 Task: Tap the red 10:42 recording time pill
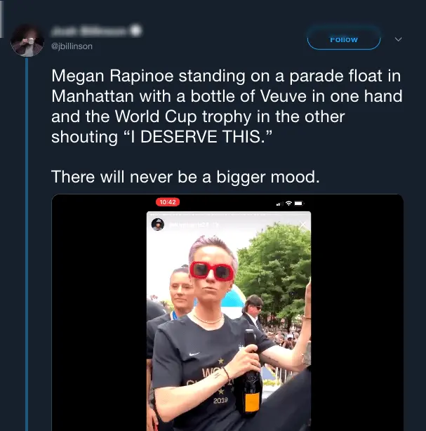click(168, 202)
